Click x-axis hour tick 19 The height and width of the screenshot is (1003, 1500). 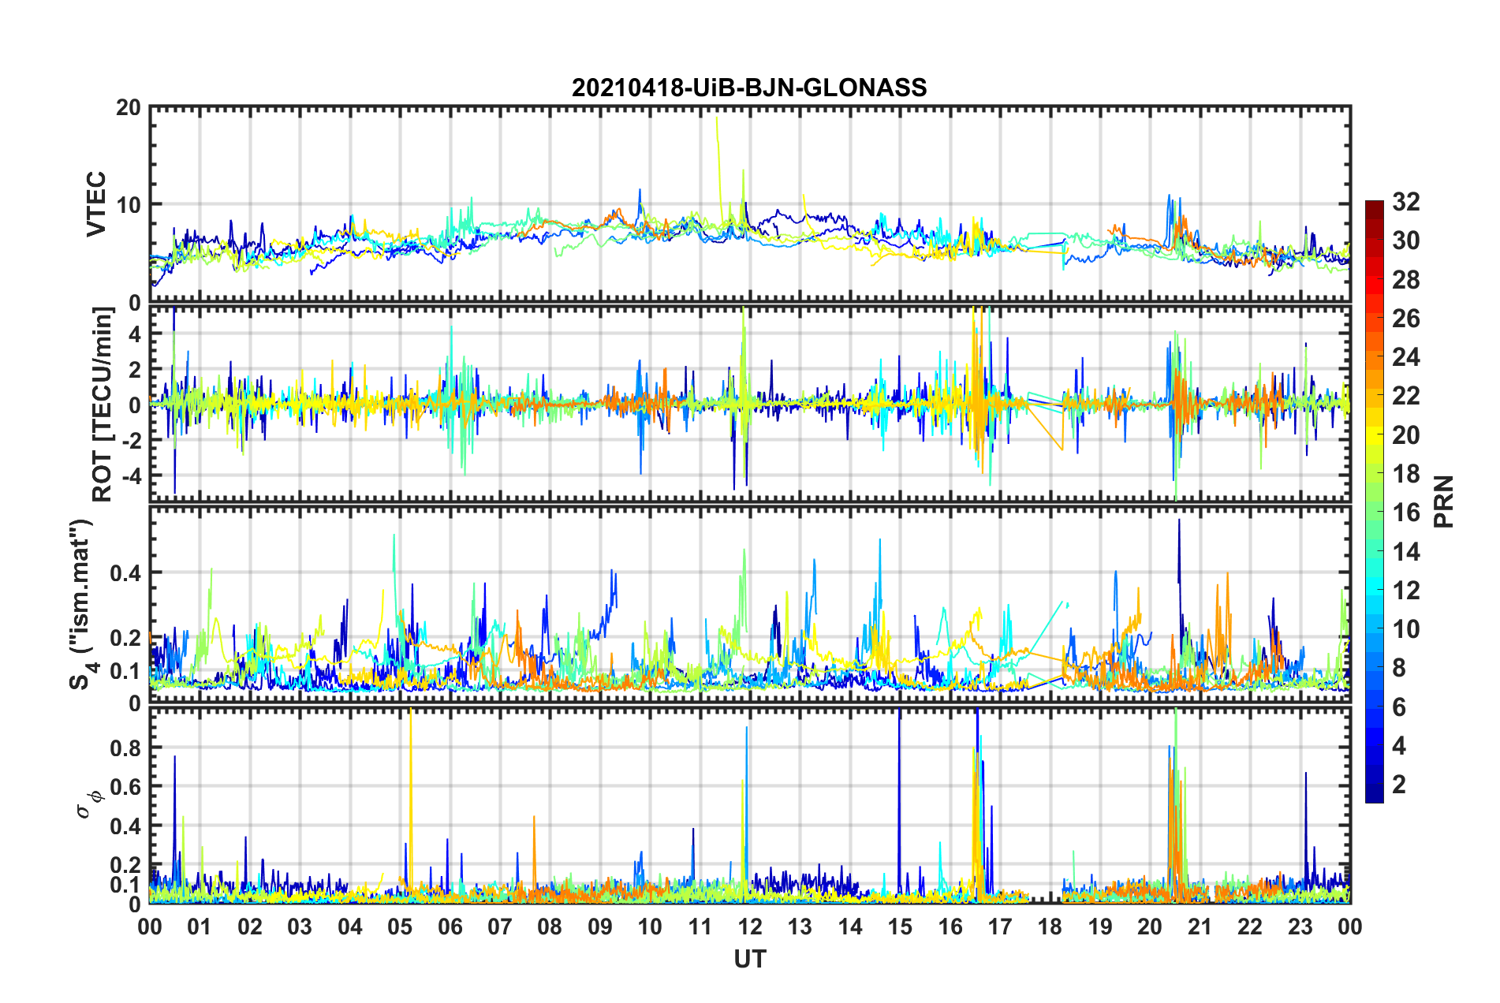pos(1100,927)
